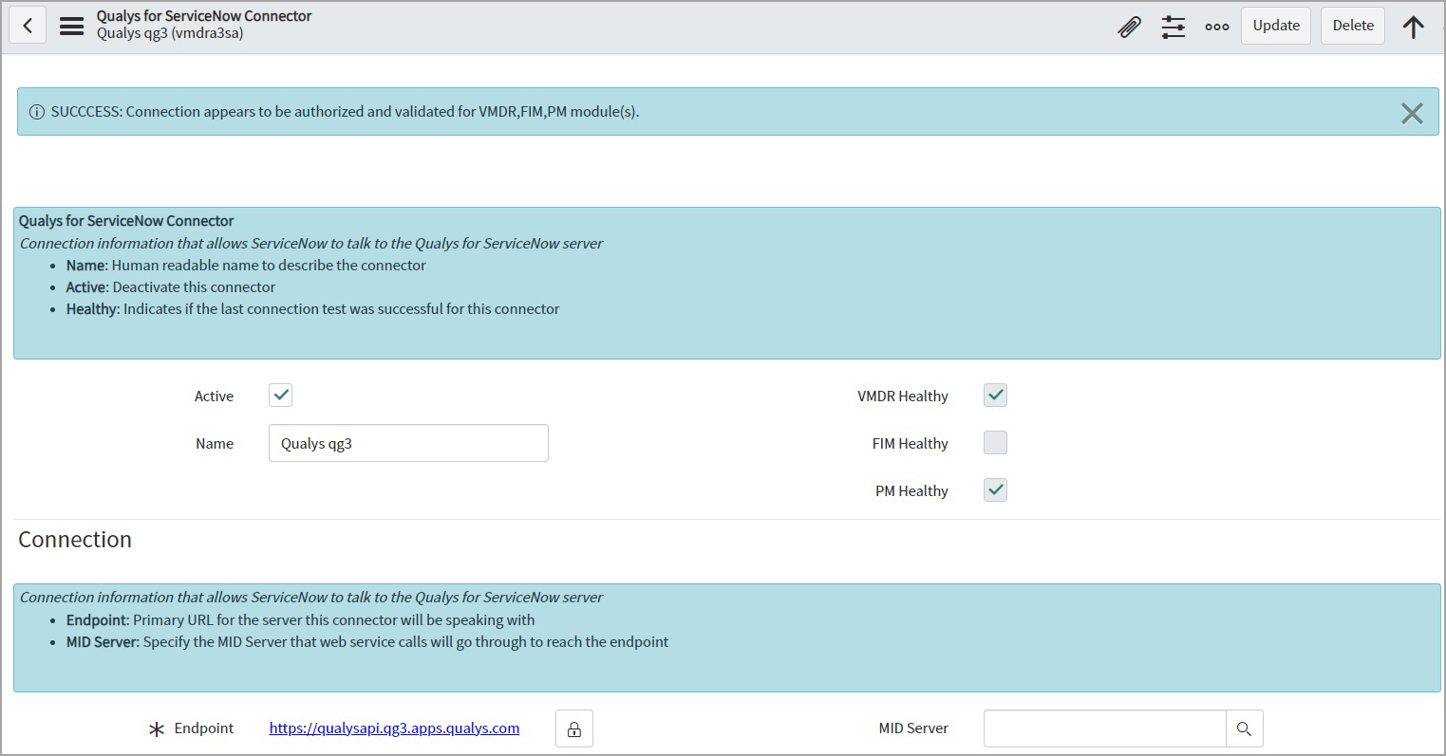Uncheck the Active checkbox
This screenshot has width=1446, height=756.
[x=280, y=396]
